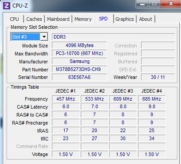Close the CPU-Z window

(x=171, y=4)
